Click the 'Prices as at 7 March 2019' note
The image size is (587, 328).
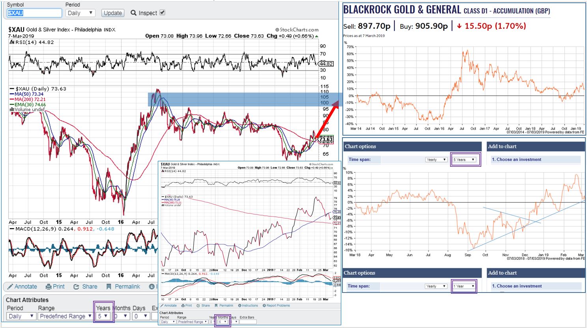click(364, 36)
